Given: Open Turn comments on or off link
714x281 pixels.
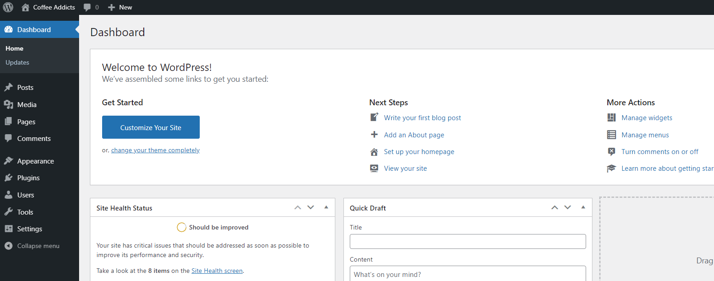Looking at the screenshot, I should click(660, 151).
